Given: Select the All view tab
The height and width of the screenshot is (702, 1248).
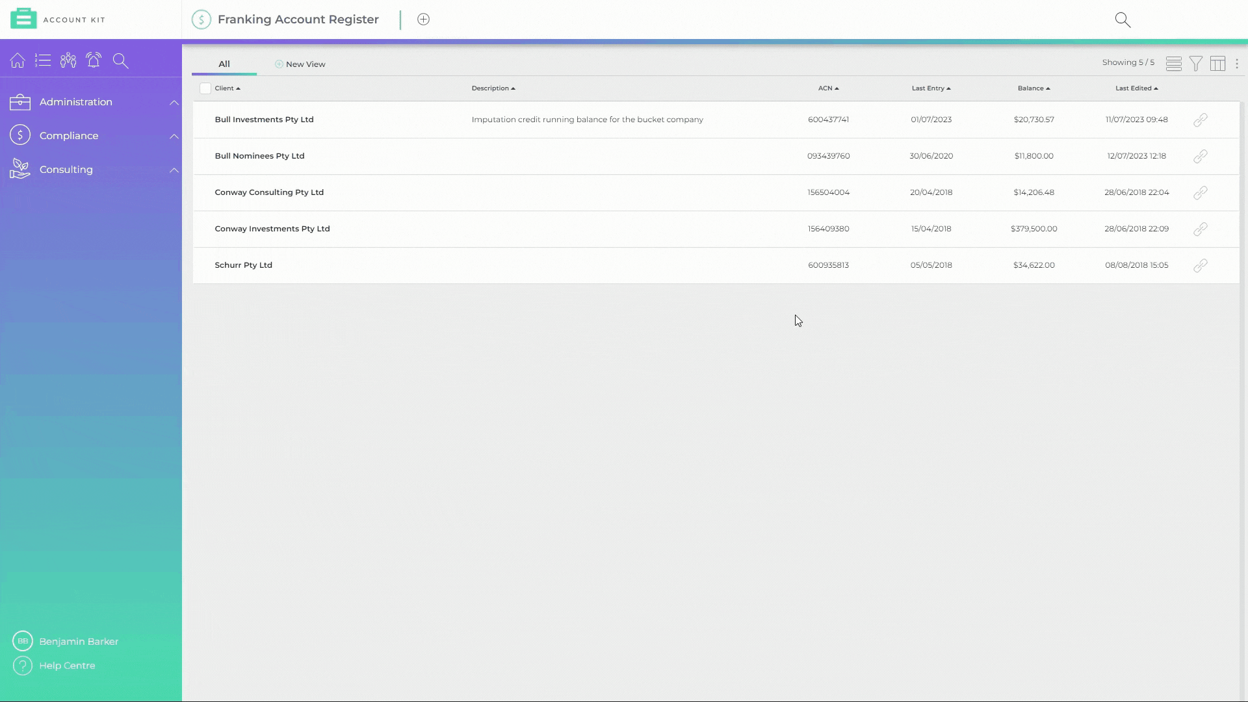Looking at the screenshot, I should pyautogui.click(x=224, y=64).
